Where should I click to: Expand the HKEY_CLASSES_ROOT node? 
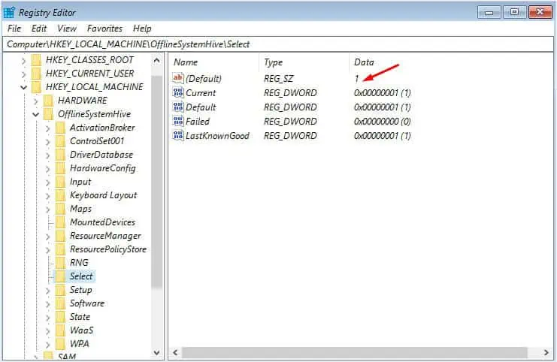click(x=23, y=61)
